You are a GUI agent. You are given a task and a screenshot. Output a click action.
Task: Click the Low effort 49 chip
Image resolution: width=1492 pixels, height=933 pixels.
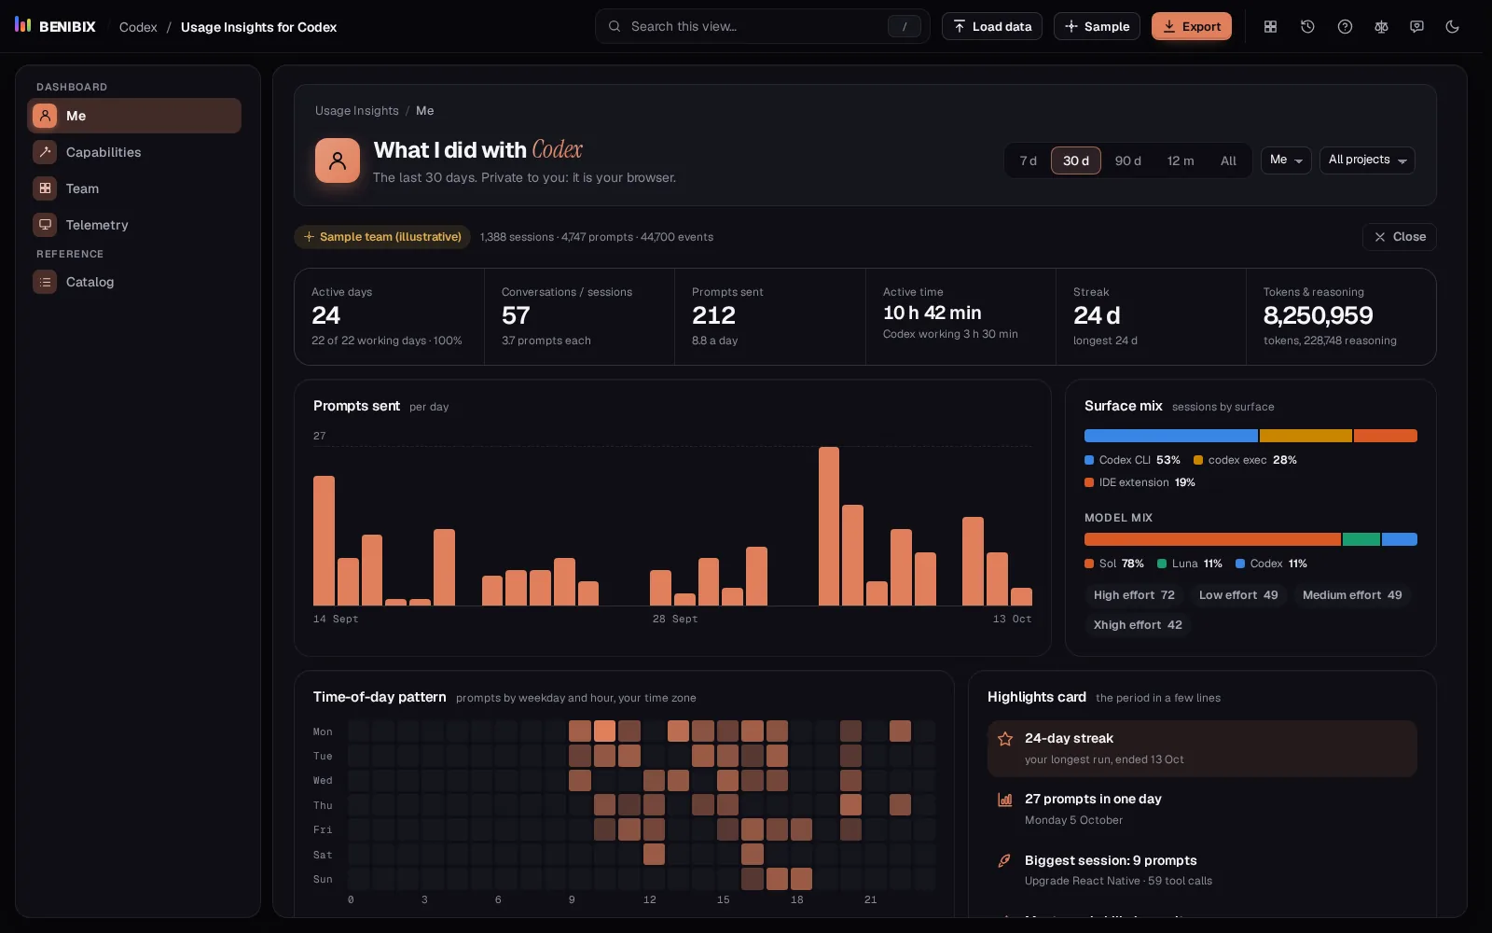[x=1238, y=595]
